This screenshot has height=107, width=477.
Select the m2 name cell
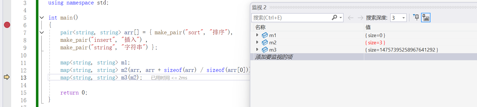[x=273, y=42]
